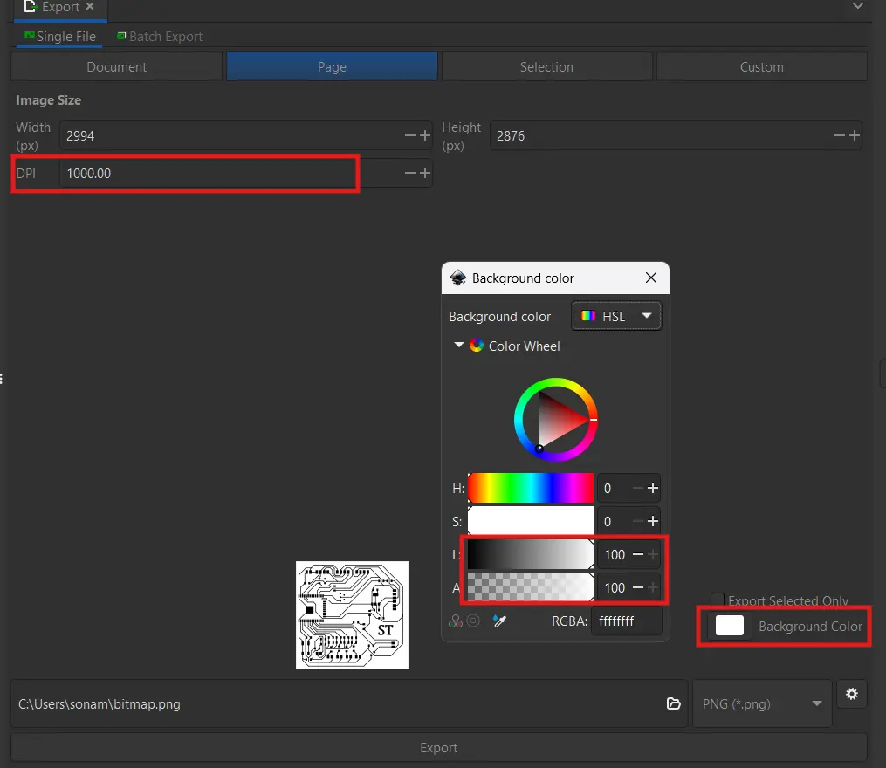Decrease the A value with minus

(x=638, y=587)
